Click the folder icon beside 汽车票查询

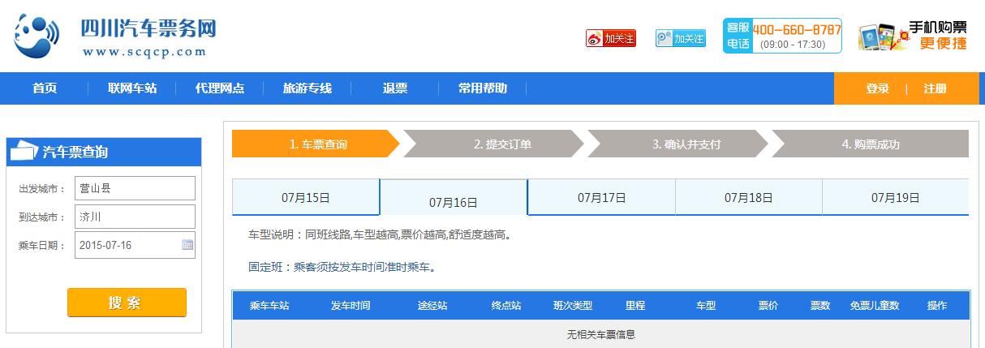coord(24,152)
